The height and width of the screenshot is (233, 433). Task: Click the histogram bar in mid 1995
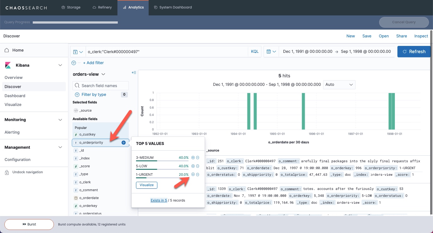click(x=304, y=111)
